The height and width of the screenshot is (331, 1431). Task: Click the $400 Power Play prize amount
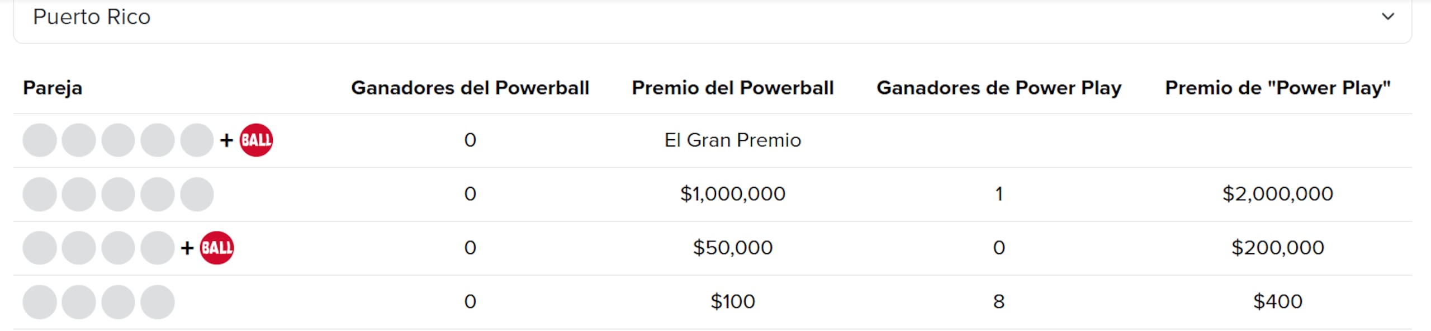(1278, 301)
